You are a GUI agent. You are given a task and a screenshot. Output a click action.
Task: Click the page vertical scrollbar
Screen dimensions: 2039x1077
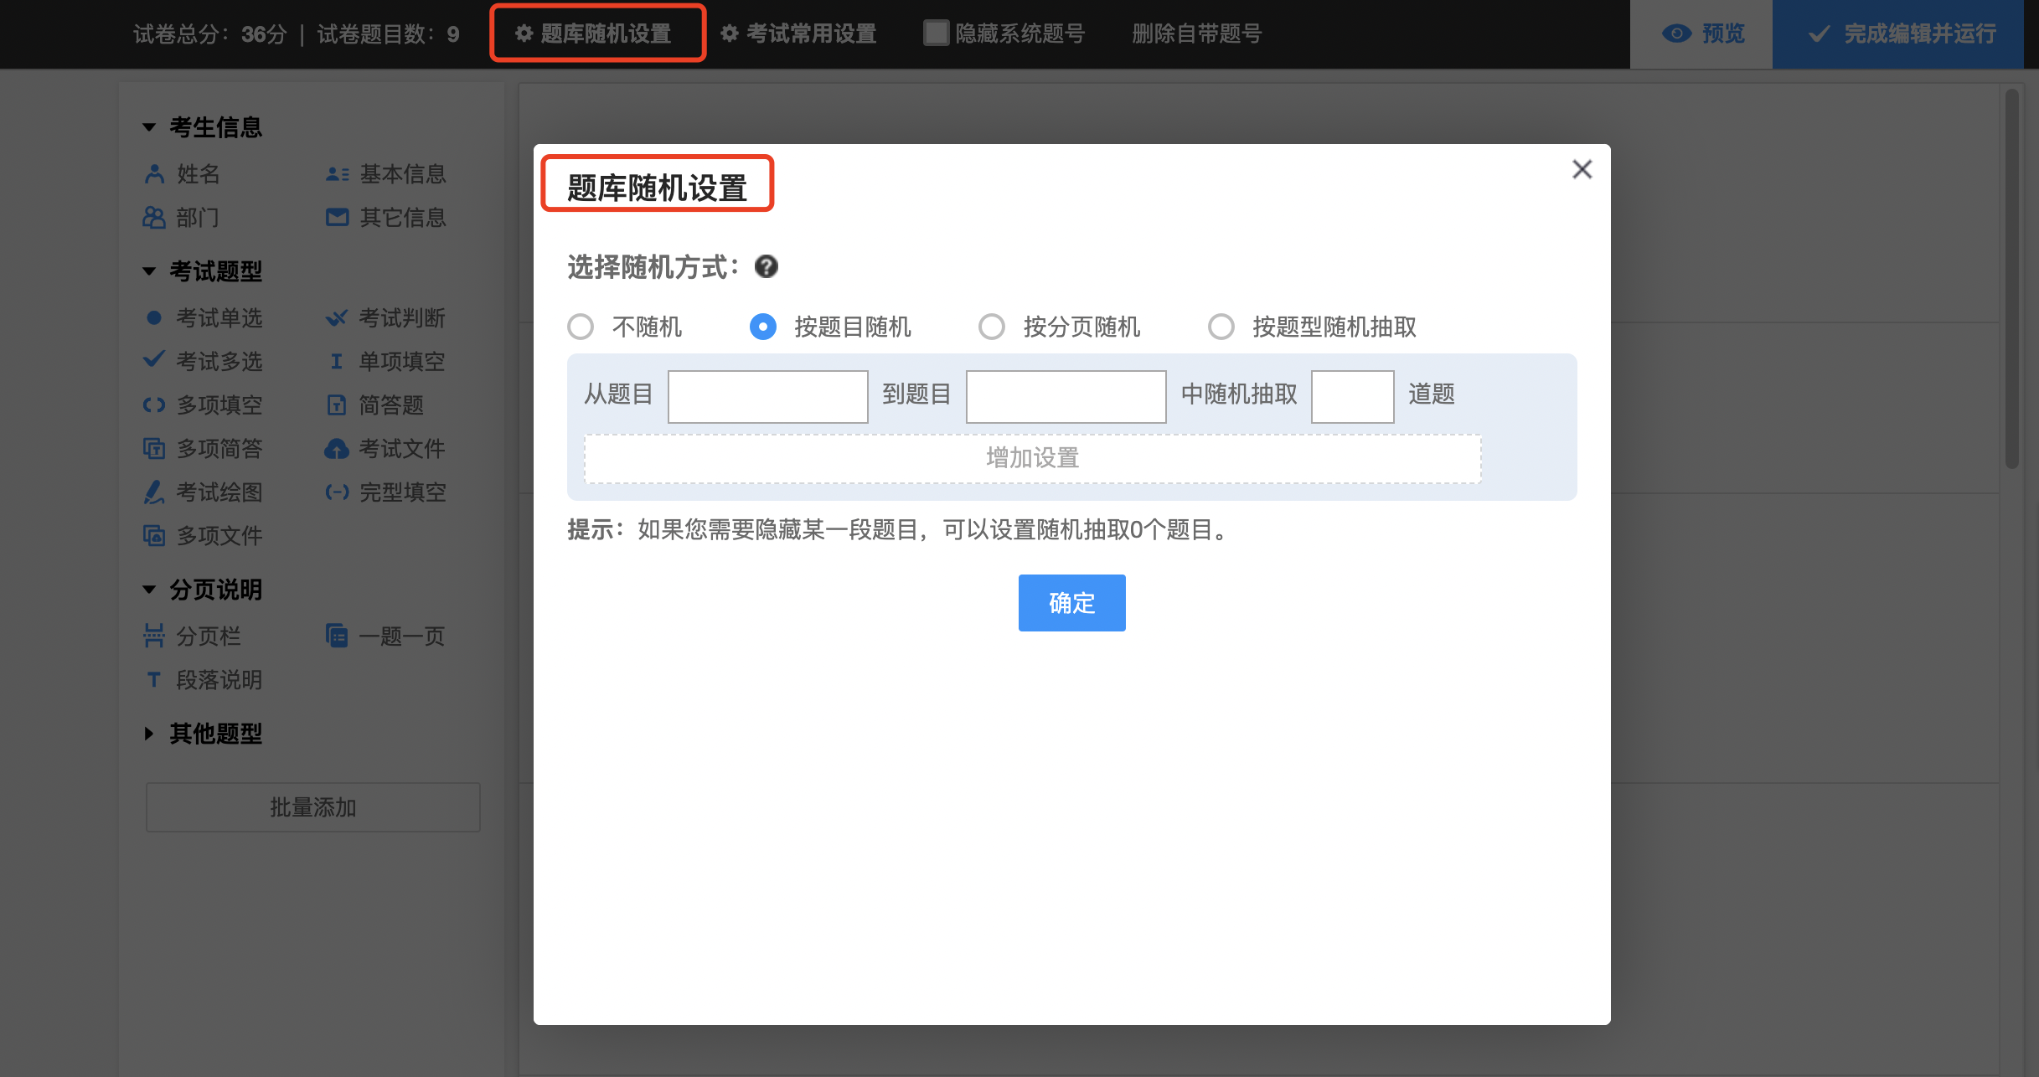tap(2012, 278)
